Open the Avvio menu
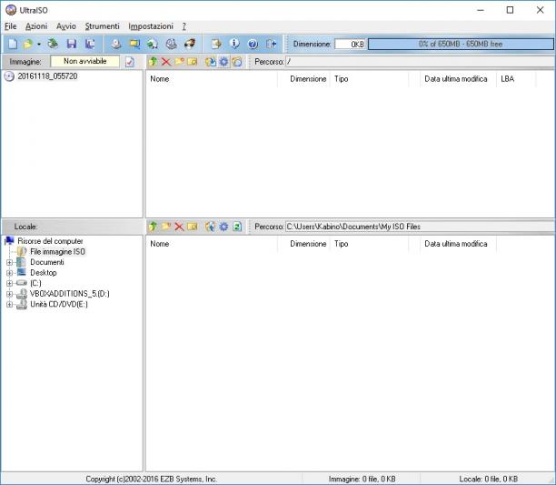Screen dimensions: 556x485 click(66, 26)
